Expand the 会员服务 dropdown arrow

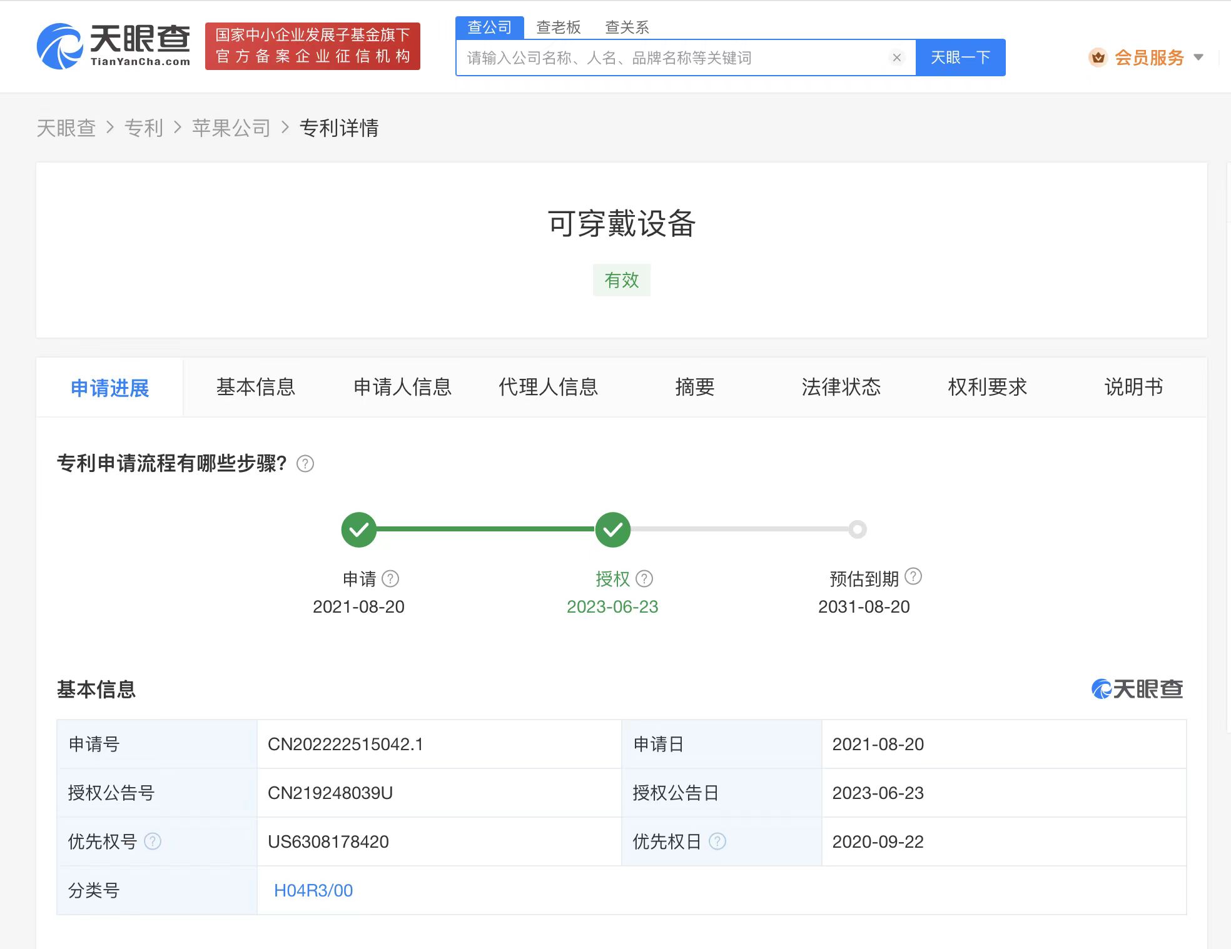click(1198, 58)
